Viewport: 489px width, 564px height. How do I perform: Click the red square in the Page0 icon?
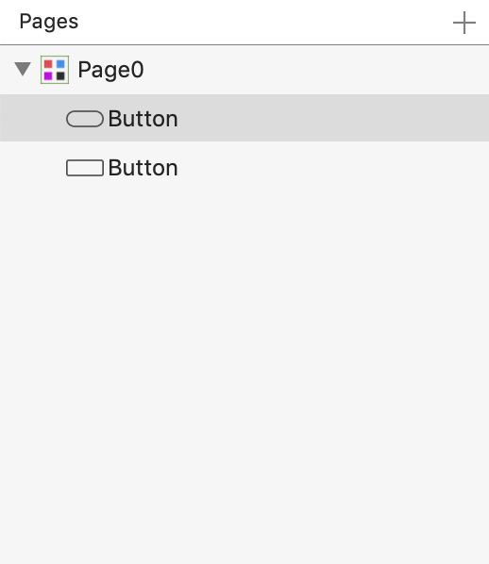pos(48,64)
